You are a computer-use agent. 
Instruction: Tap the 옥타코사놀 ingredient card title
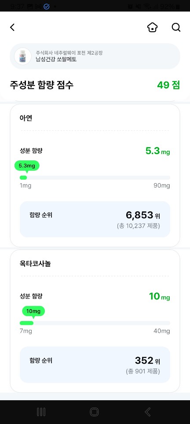coord(35,263)
